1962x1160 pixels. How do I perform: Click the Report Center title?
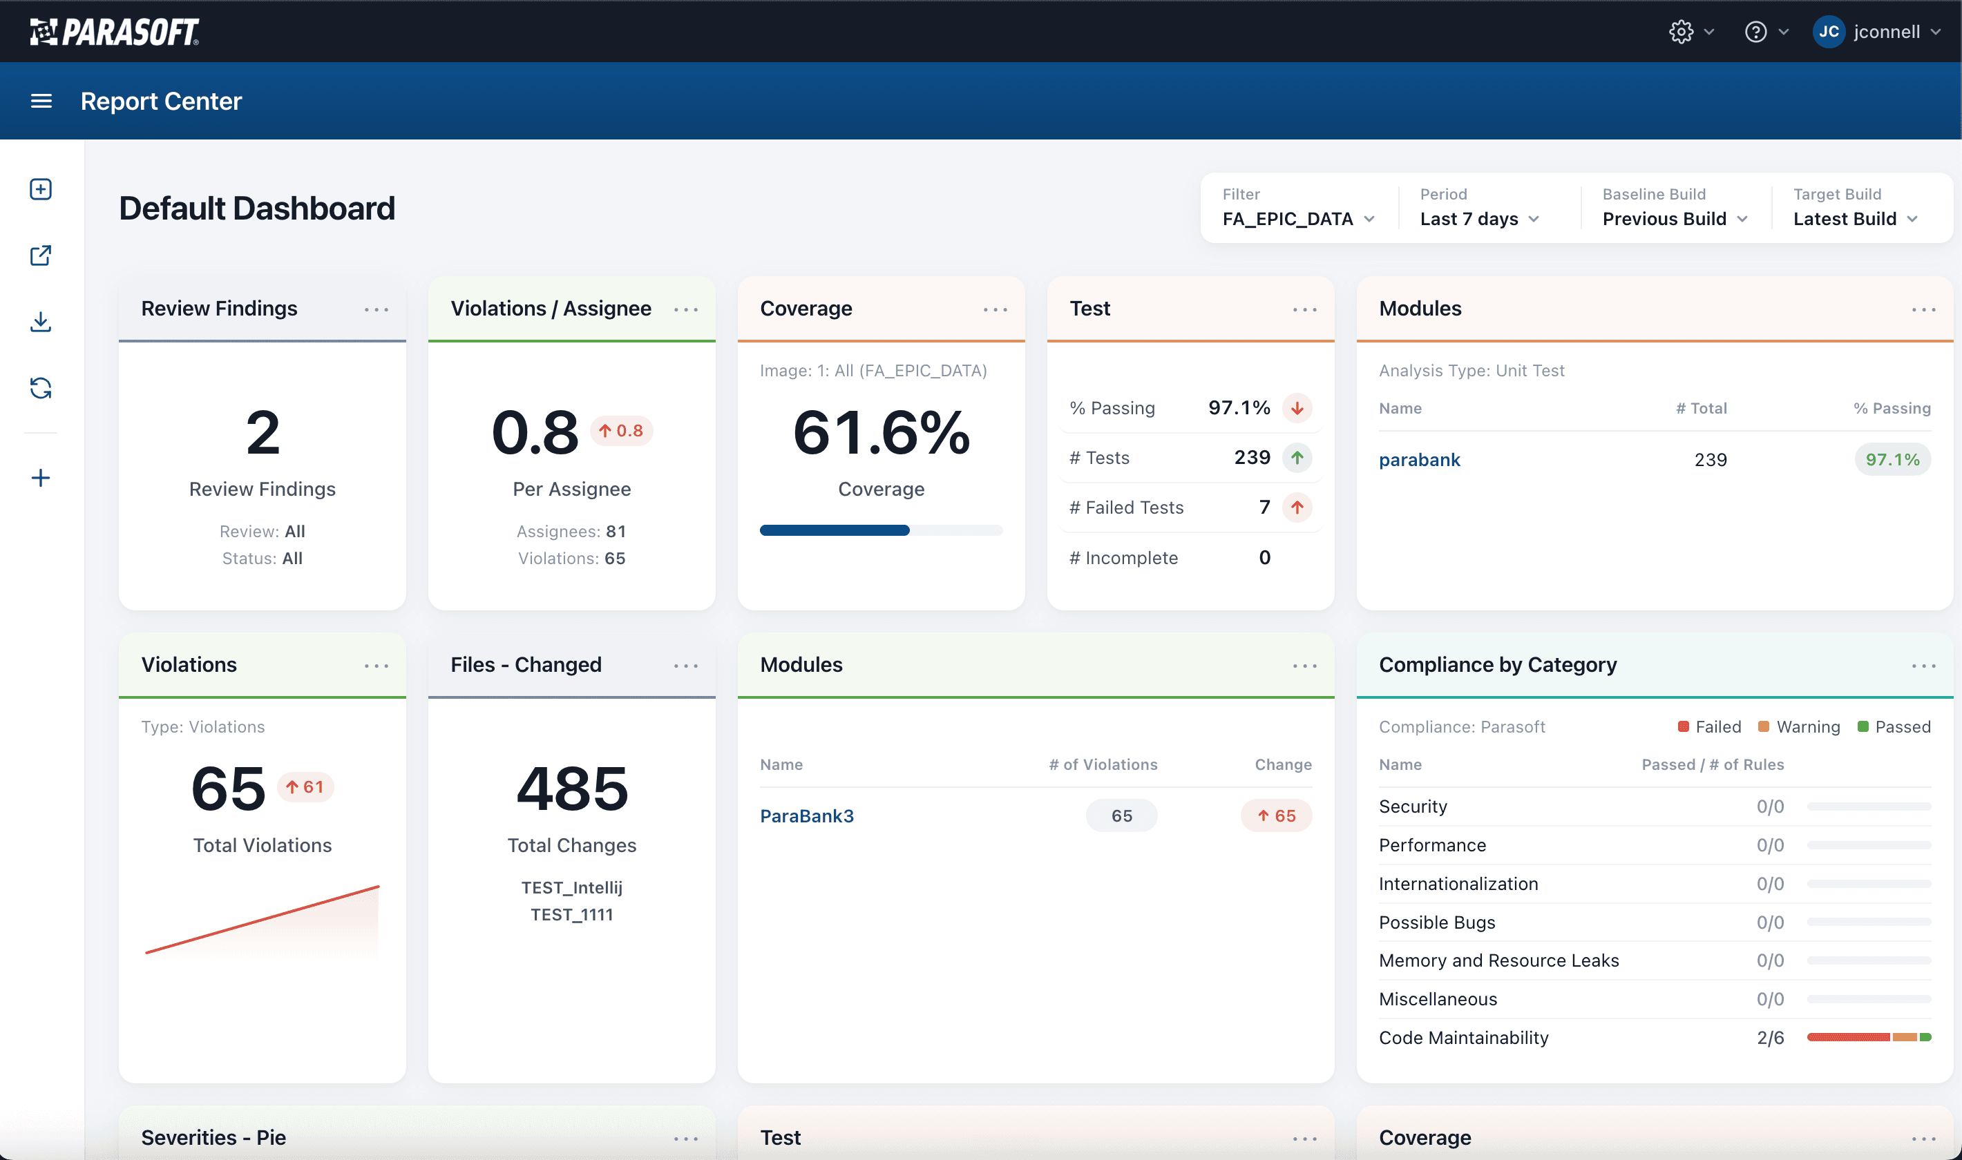161,101
